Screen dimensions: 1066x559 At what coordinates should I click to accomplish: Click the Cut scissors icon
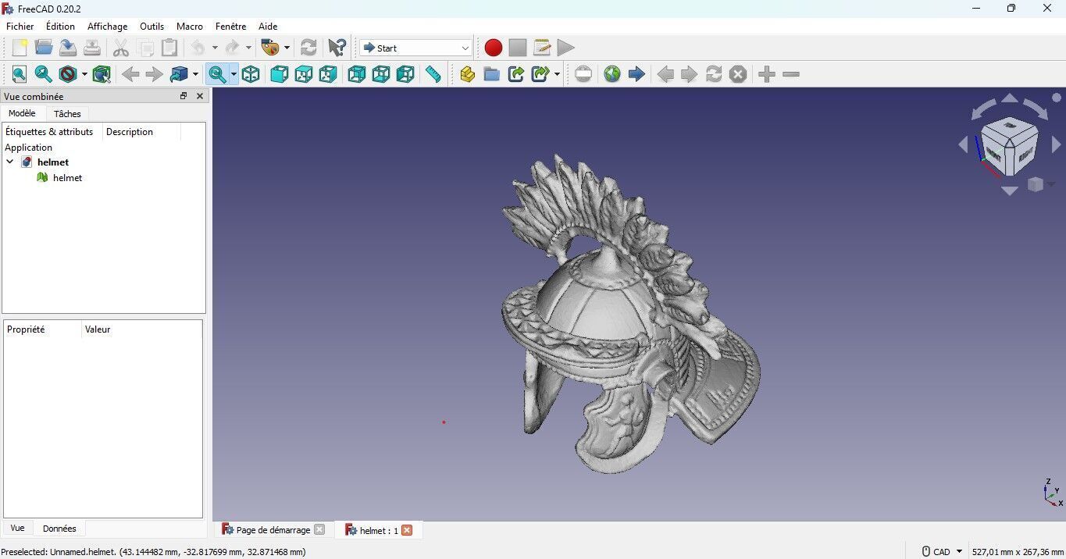[121, 48]
